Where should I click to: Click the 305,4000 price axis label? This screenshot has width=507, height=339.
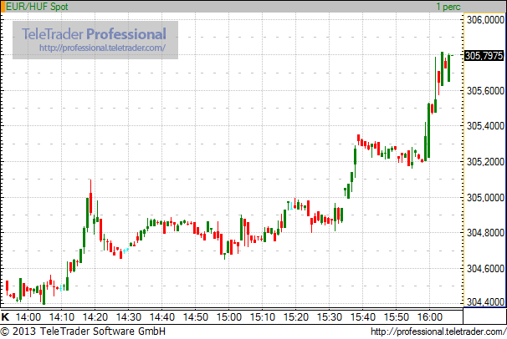tap(485, 126)
